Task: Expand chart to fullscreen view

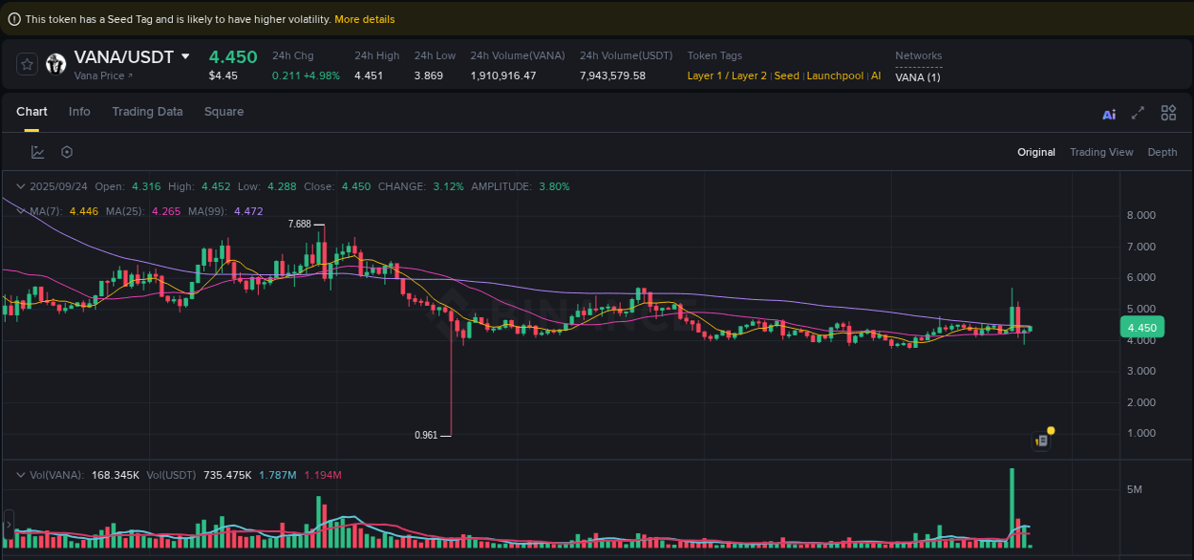Action: (x=1138, y=112)
